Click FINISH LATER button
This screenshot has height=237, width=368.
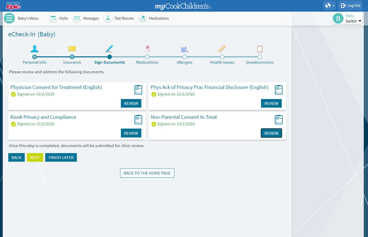click(61, 158)
